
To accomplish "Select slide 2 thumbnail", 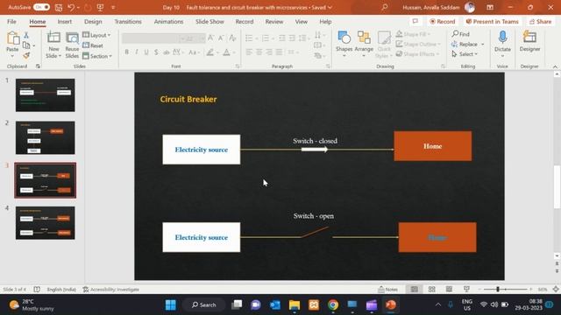I will point(45,138).
